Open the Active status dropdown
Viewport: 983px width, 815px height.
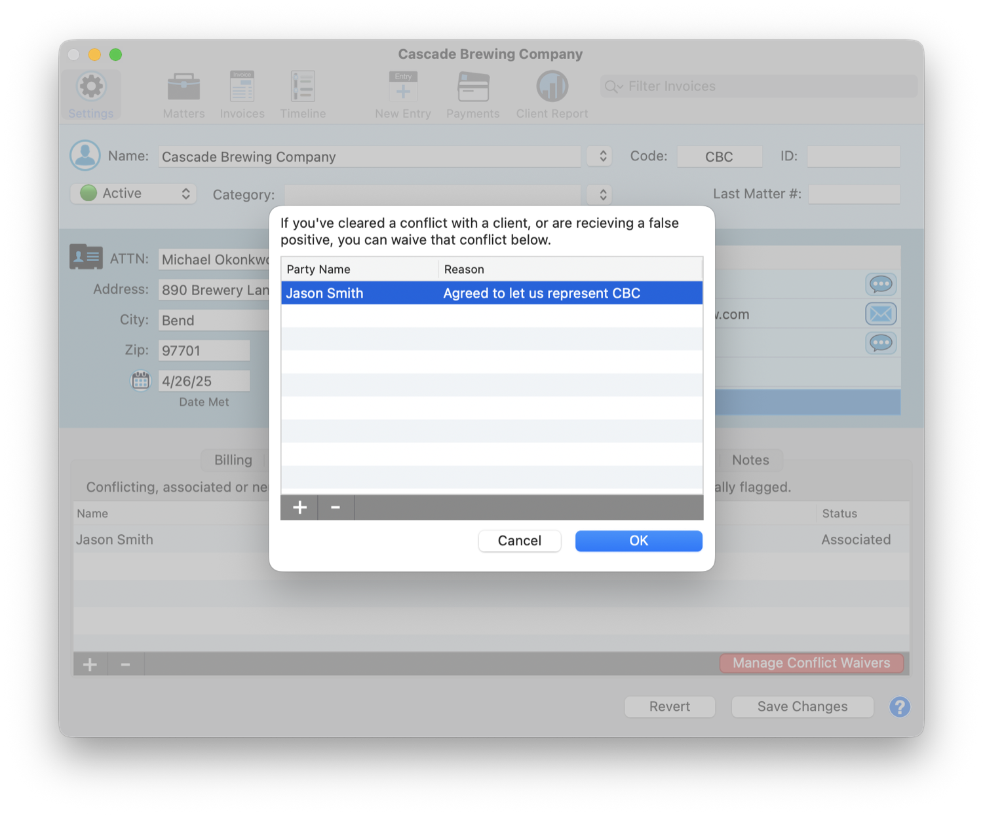[134, 193]
